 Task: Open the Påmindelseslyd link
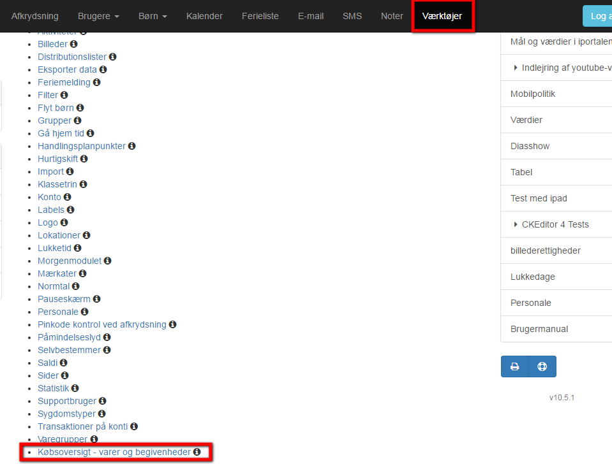coord(69,337)
